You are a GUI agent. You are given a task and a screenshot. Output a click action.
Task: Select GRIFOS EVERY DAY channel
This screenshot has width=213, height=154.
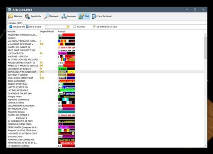[18, 84]
